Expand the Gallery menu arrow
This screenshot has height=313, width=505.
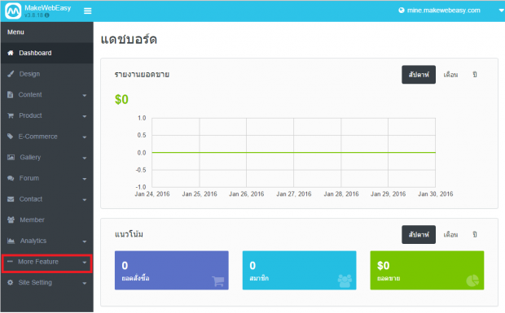[x=85, y=158]
